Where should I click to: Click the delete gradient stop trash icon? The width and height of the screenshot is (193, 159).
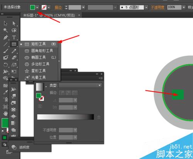coord(99,117)
